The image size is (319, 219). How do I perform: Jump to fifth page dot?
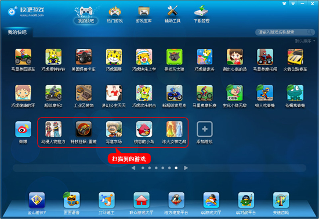(169, 168)
